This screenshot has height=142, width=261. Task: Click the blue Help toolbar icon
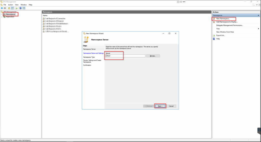(20, 8)
